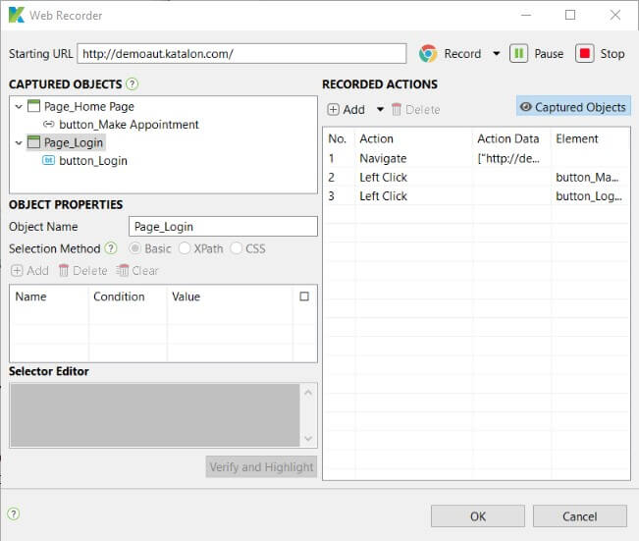The width and height of the screenshot is (639, 541).
Task: Click the page icon of Page_Login
Action: (x=33, y=142)
